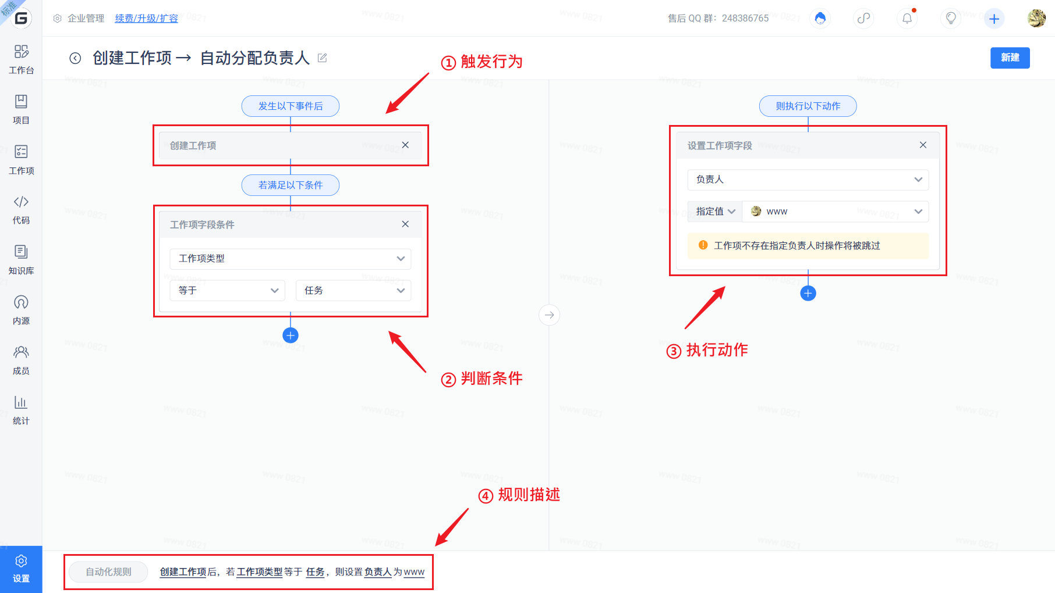Open the 统计 statistics sidebar icon
Image resolution: width=1055 pixels, height=593 pixels.
tap(21, 410)
